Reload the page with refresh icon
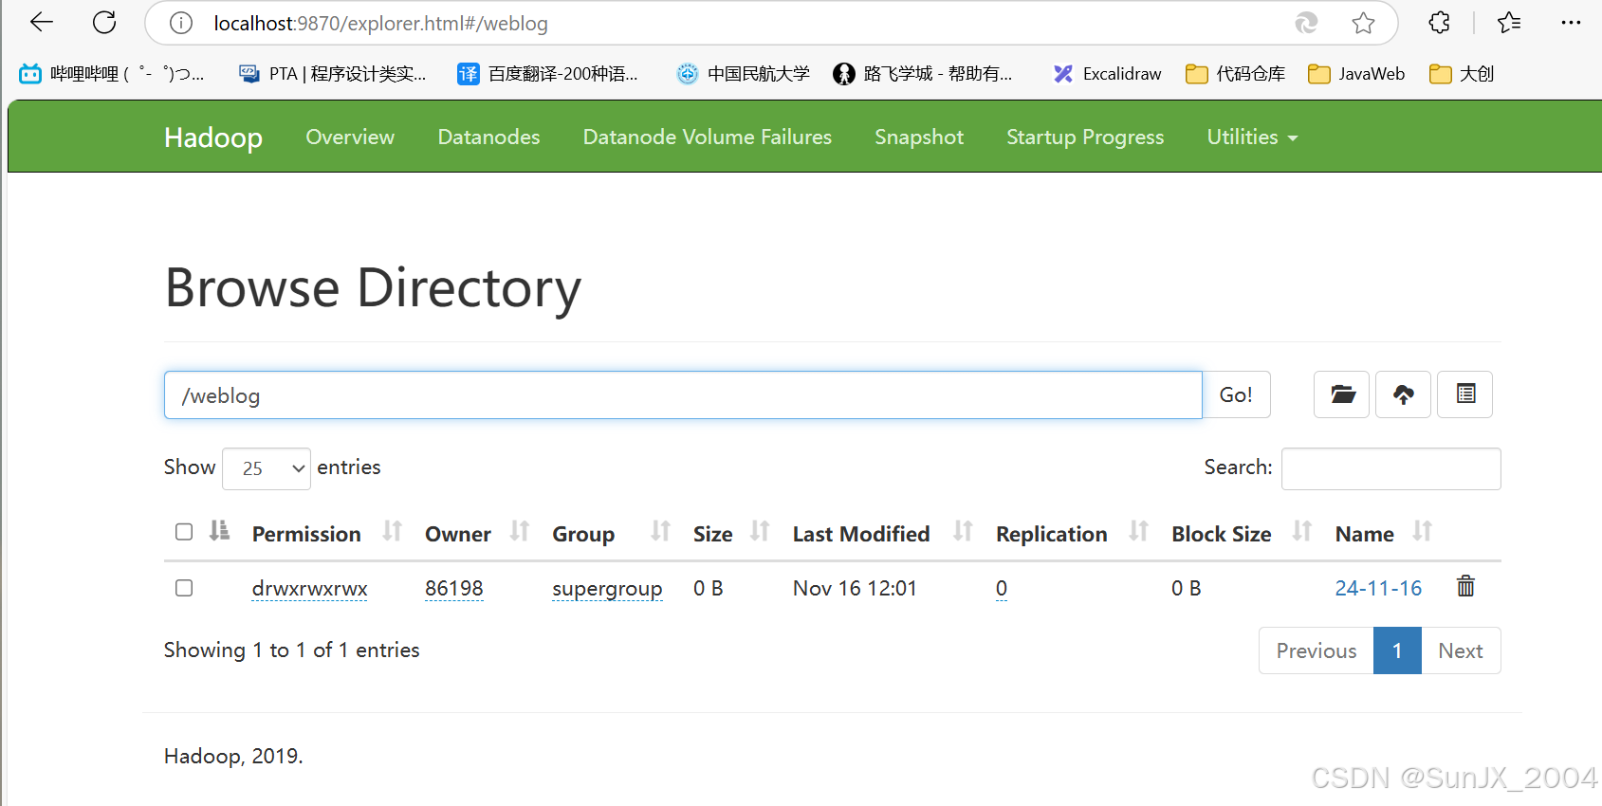 point(104,22)
